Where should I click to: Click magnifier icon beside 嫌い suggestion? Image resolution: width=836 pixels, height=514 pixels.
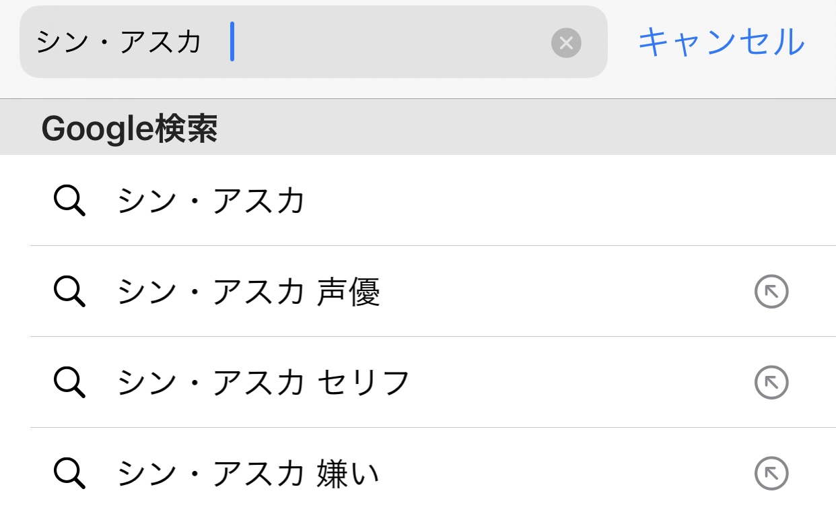[69, 473]
